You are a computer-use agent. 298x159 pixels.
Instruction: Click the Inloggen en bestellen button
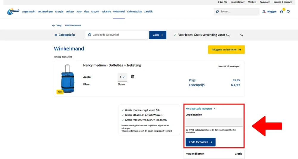pos(226,50)
